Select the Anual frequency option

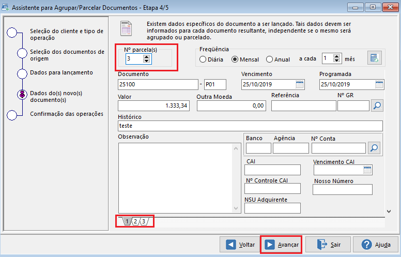point(278,59)
